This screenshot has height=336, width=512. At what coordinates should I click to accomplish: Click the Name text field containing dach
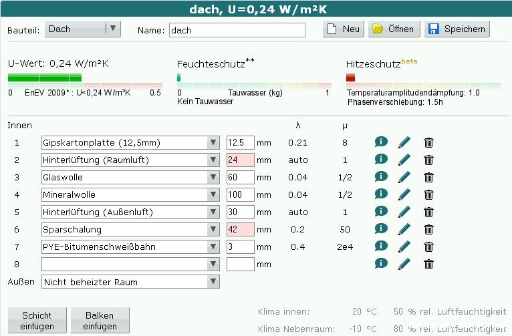click(236, 30)
